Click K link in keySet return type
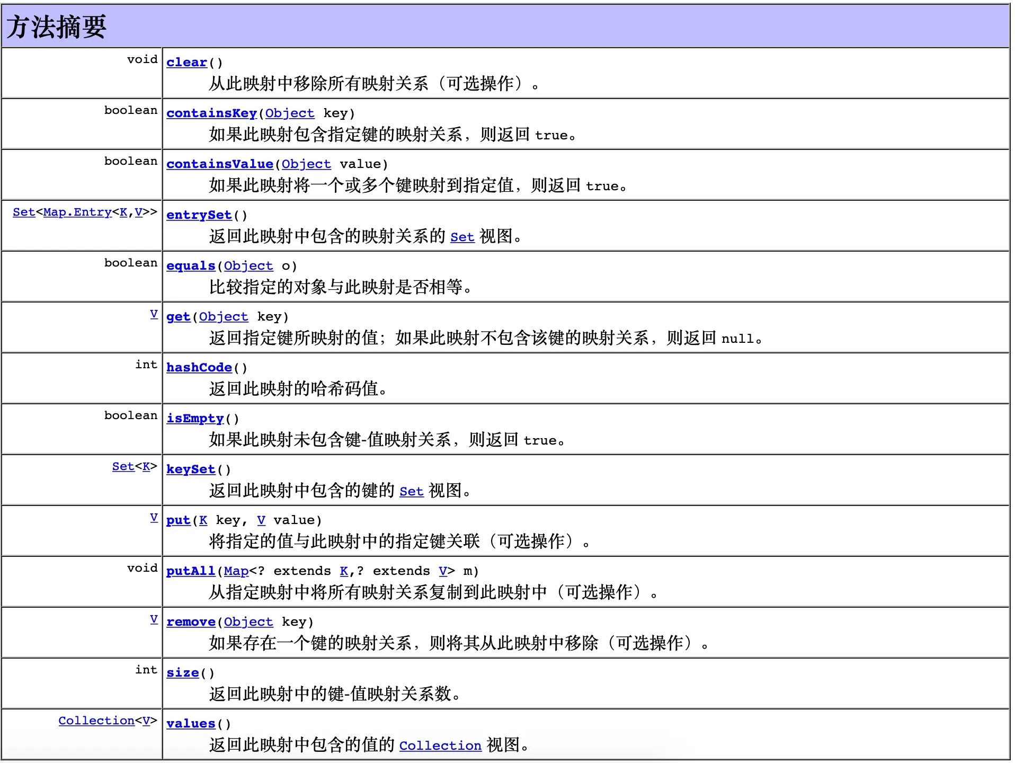This screenshot has height=763, width=1015. tap(146, 466)
